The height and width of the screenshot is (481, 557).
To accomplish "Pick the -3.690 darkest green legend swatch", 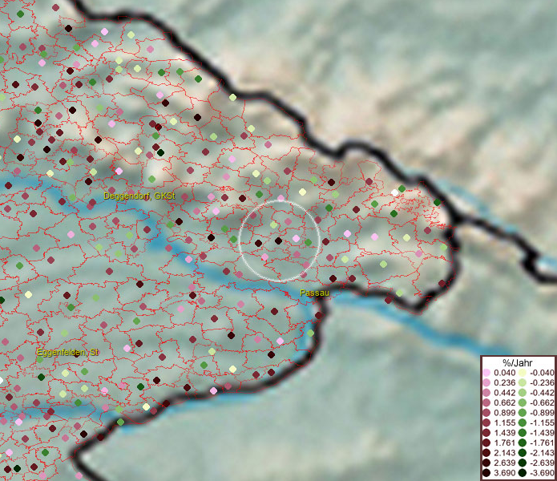I will point(523,473).
